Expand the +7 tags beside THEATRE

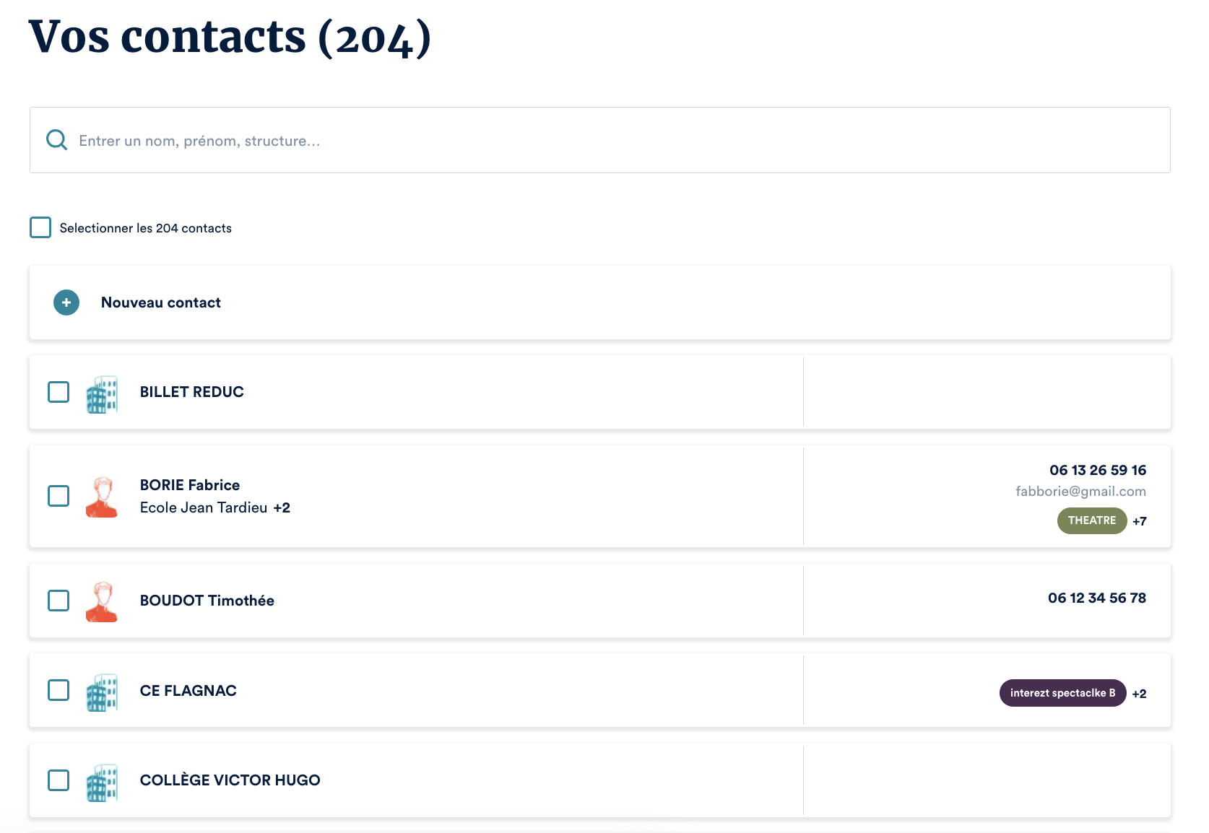tap(1139, 521)
